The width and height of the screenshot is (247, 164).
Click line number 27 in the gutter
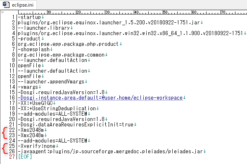tap(12, 157)
